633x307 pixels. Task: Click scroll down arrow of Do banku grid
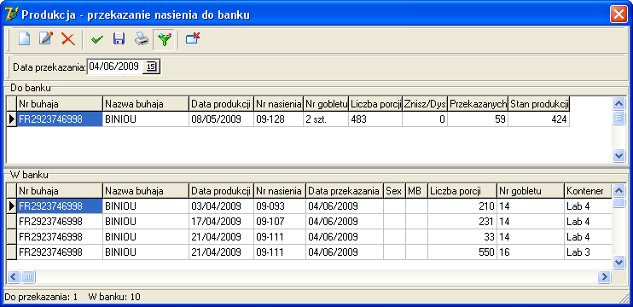coord(618,155)
